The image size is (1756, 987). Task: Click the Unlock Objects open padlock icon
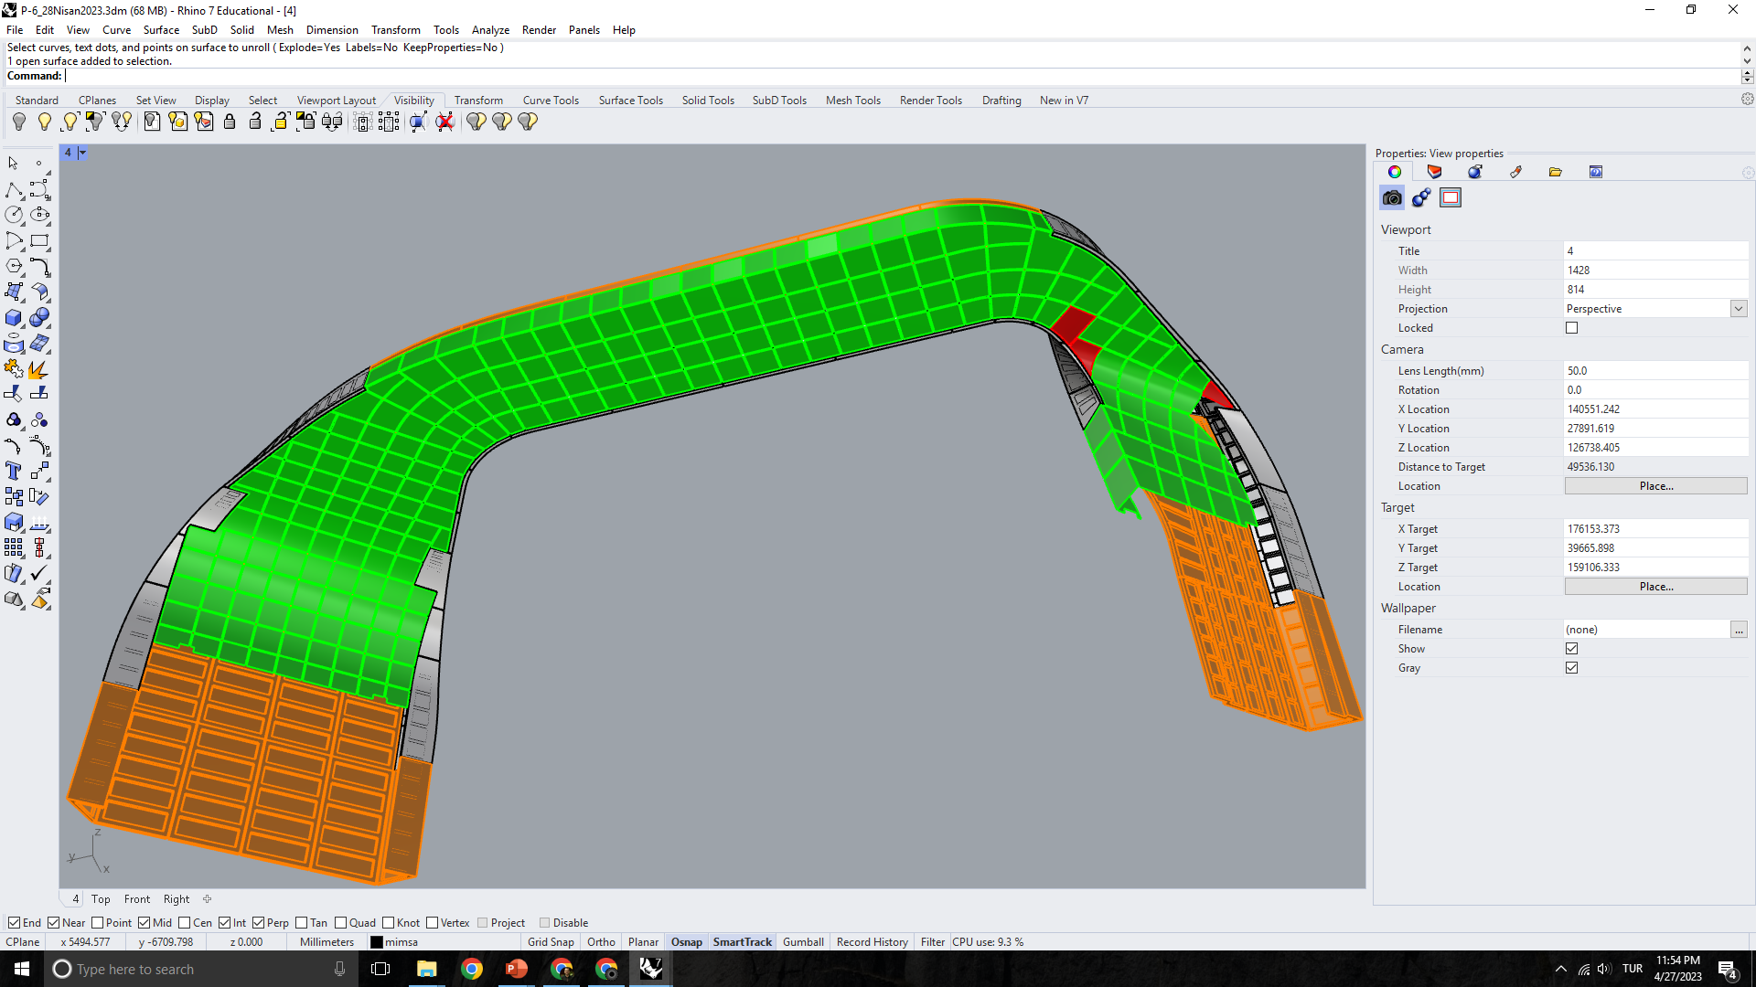tap(255, 122)
